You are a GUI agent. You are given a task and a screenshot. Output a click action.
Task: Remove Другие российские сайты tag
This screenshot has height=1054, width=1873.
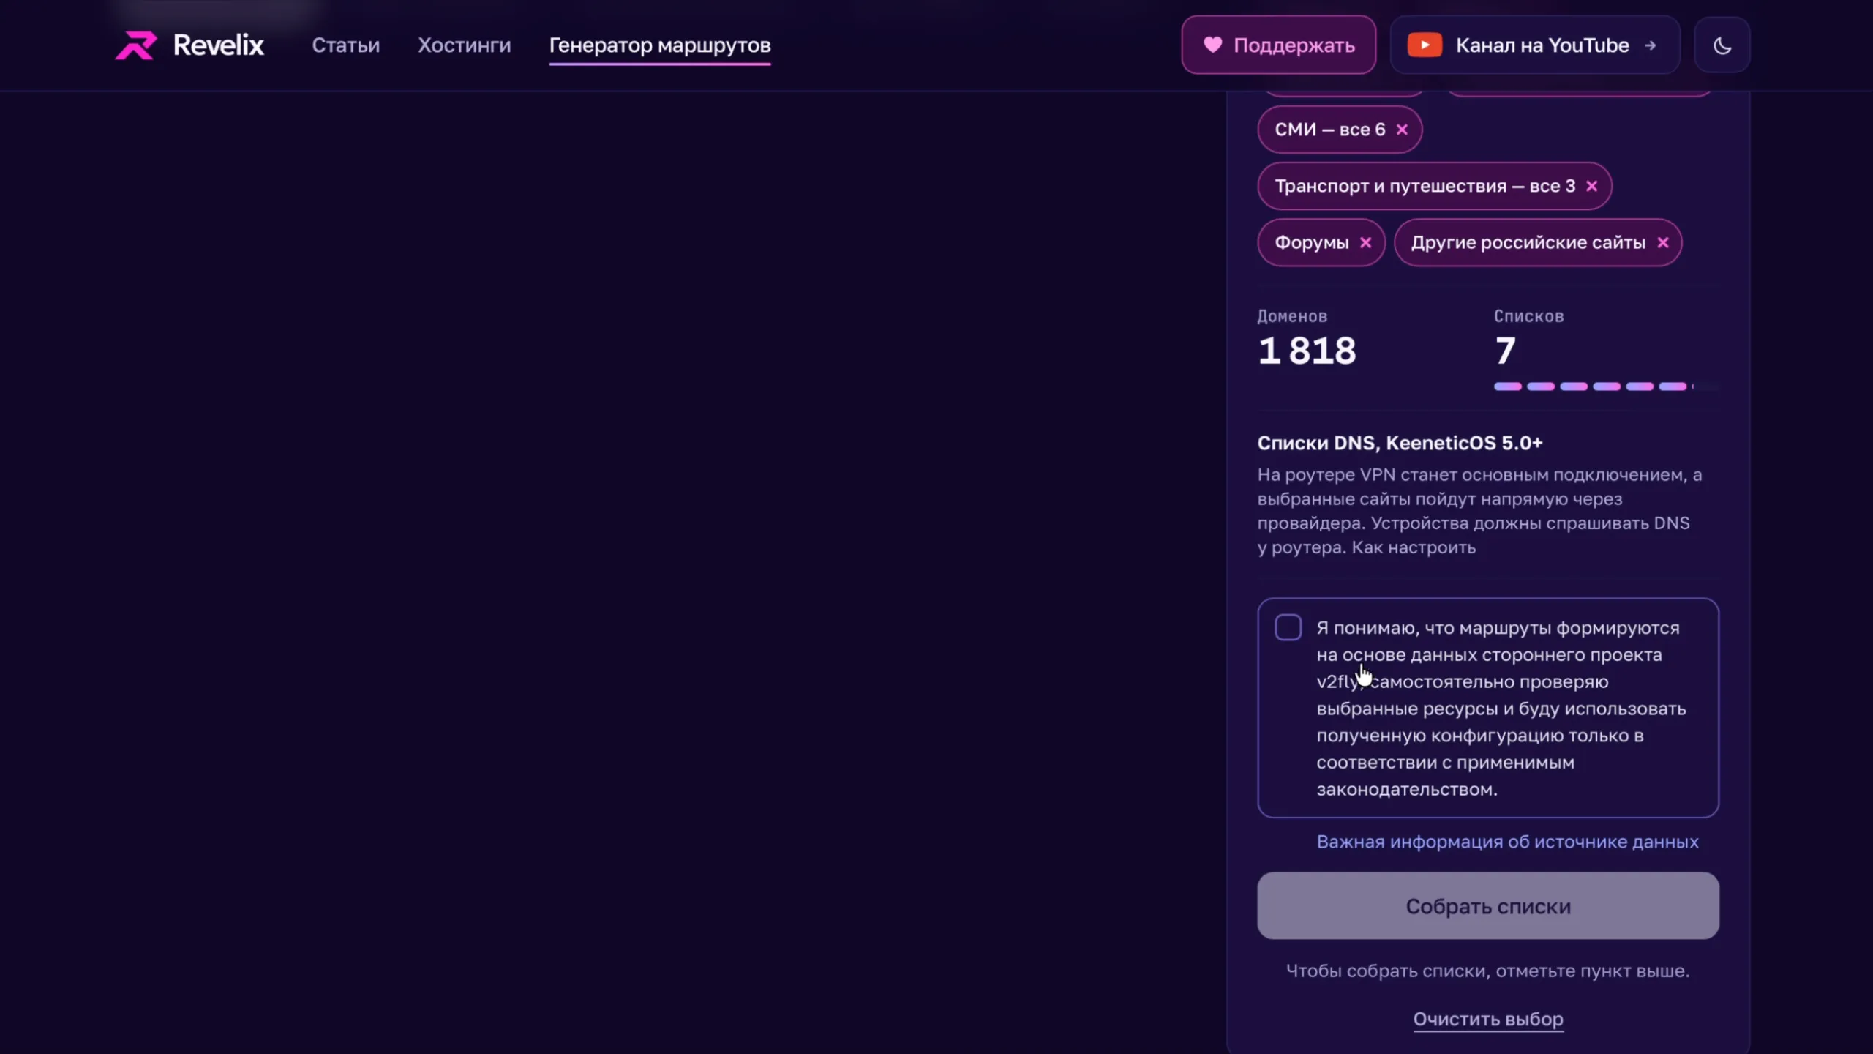point(1663,242)
